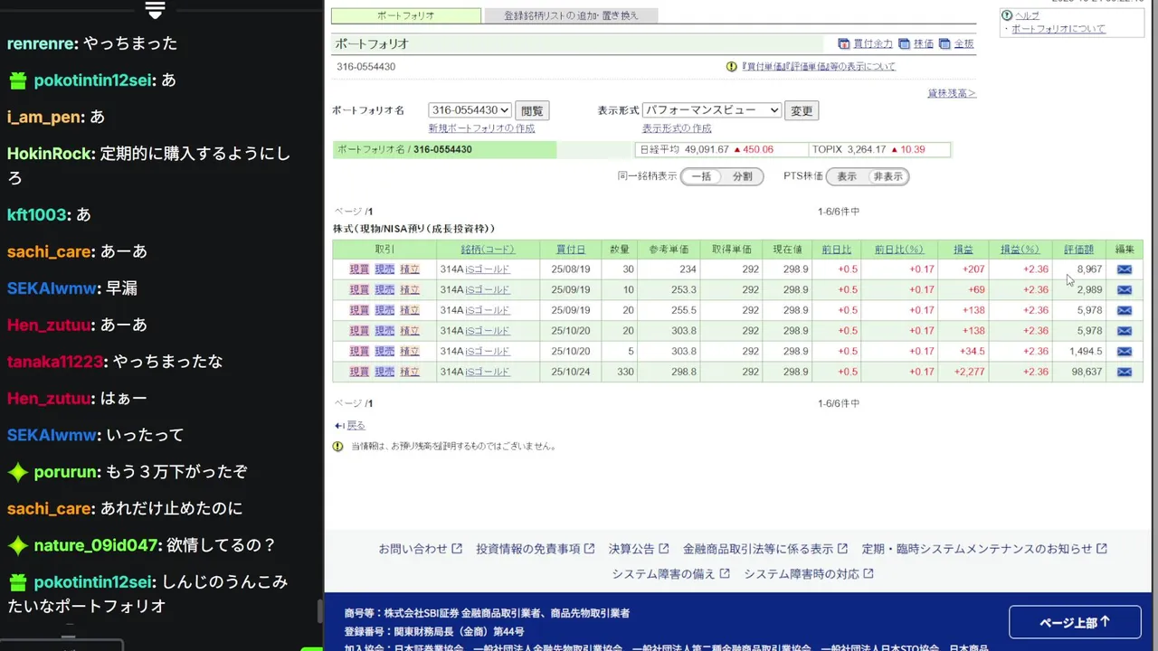Click the edit envelope icon for 25/10/20 quantity 20 row
Image resolution: width=1158 pixels, height=651 pixels.
[1124, 331]
